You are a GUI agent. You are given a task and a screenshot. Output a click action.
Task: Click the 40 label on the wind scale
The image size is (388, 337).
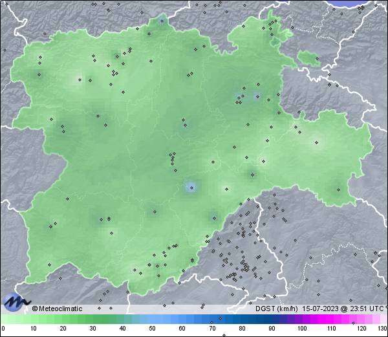(x=122, y=329)
